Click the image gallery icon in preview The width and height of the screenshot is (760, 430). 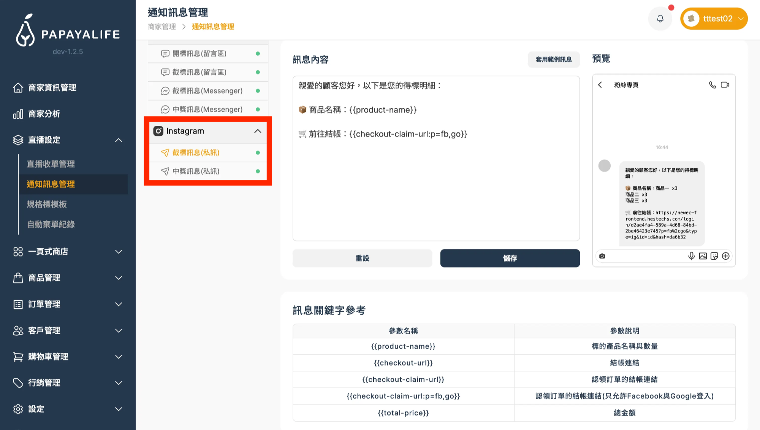tap(703, 256)
